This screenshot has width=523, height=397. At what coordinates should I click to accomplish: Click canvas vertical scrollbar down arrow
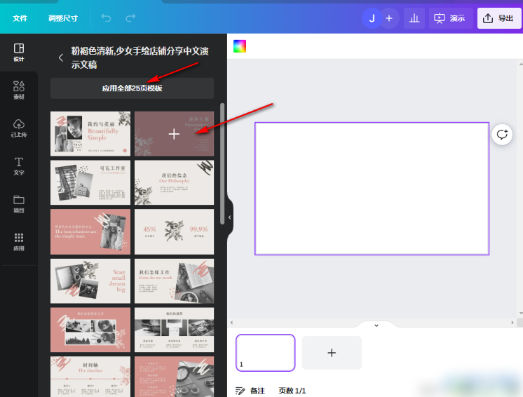521,314
